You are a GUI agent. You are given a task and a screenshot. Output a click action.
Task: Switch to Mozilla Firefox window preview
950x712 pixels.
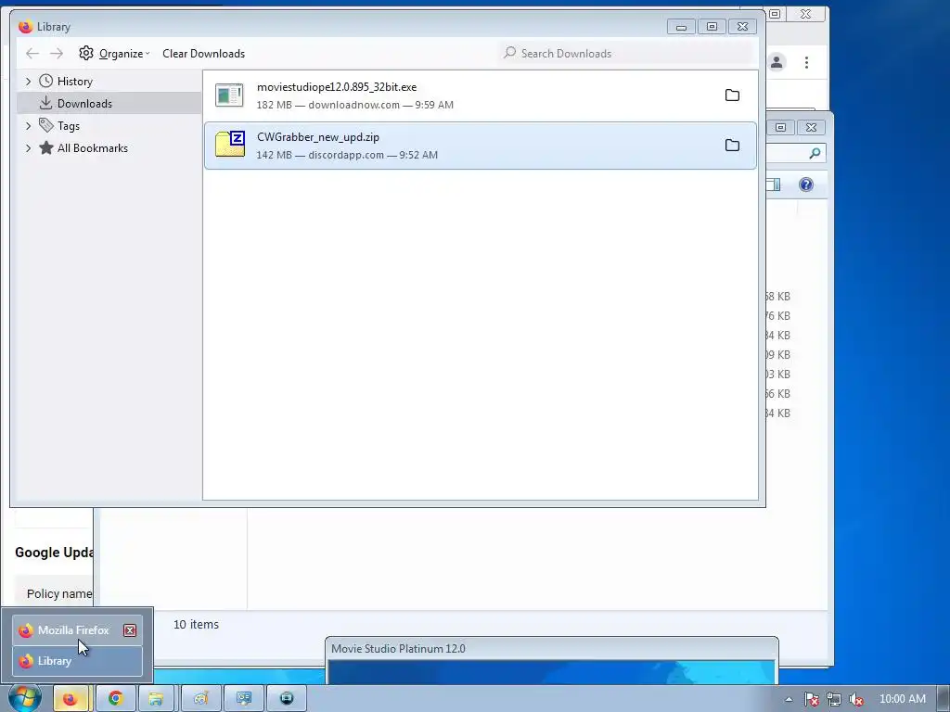78,630
